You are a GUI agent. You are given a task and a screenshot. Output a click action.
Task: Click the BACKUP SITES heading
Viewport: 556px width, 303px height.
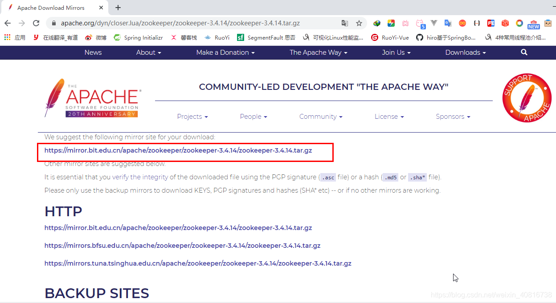(97, 293)
